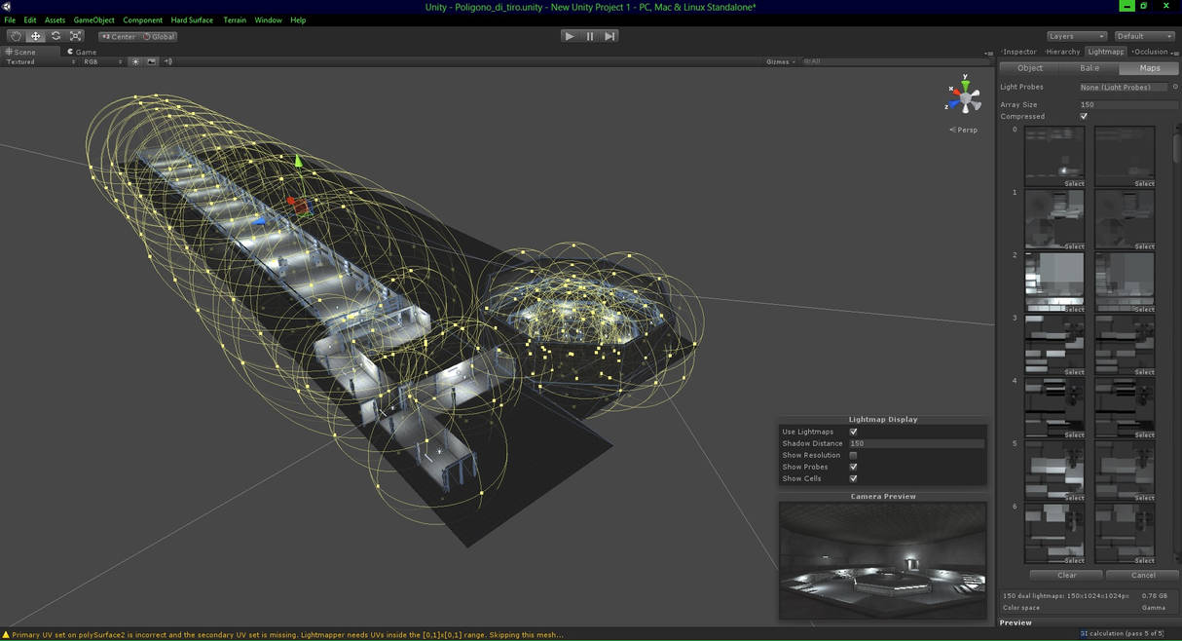Open the Edit menu
Viewport: 1182px width, 641px height.
(30, 19)
